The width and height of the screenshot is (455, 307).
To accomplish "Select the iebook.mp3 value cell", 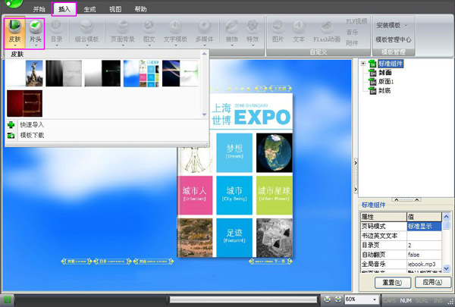I will click(x=424, y=264).
